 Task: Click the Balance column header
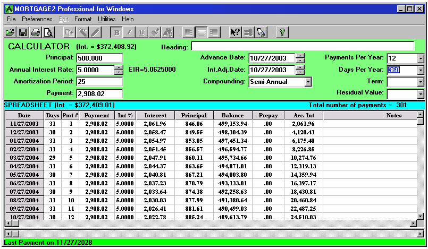[232, 115]
